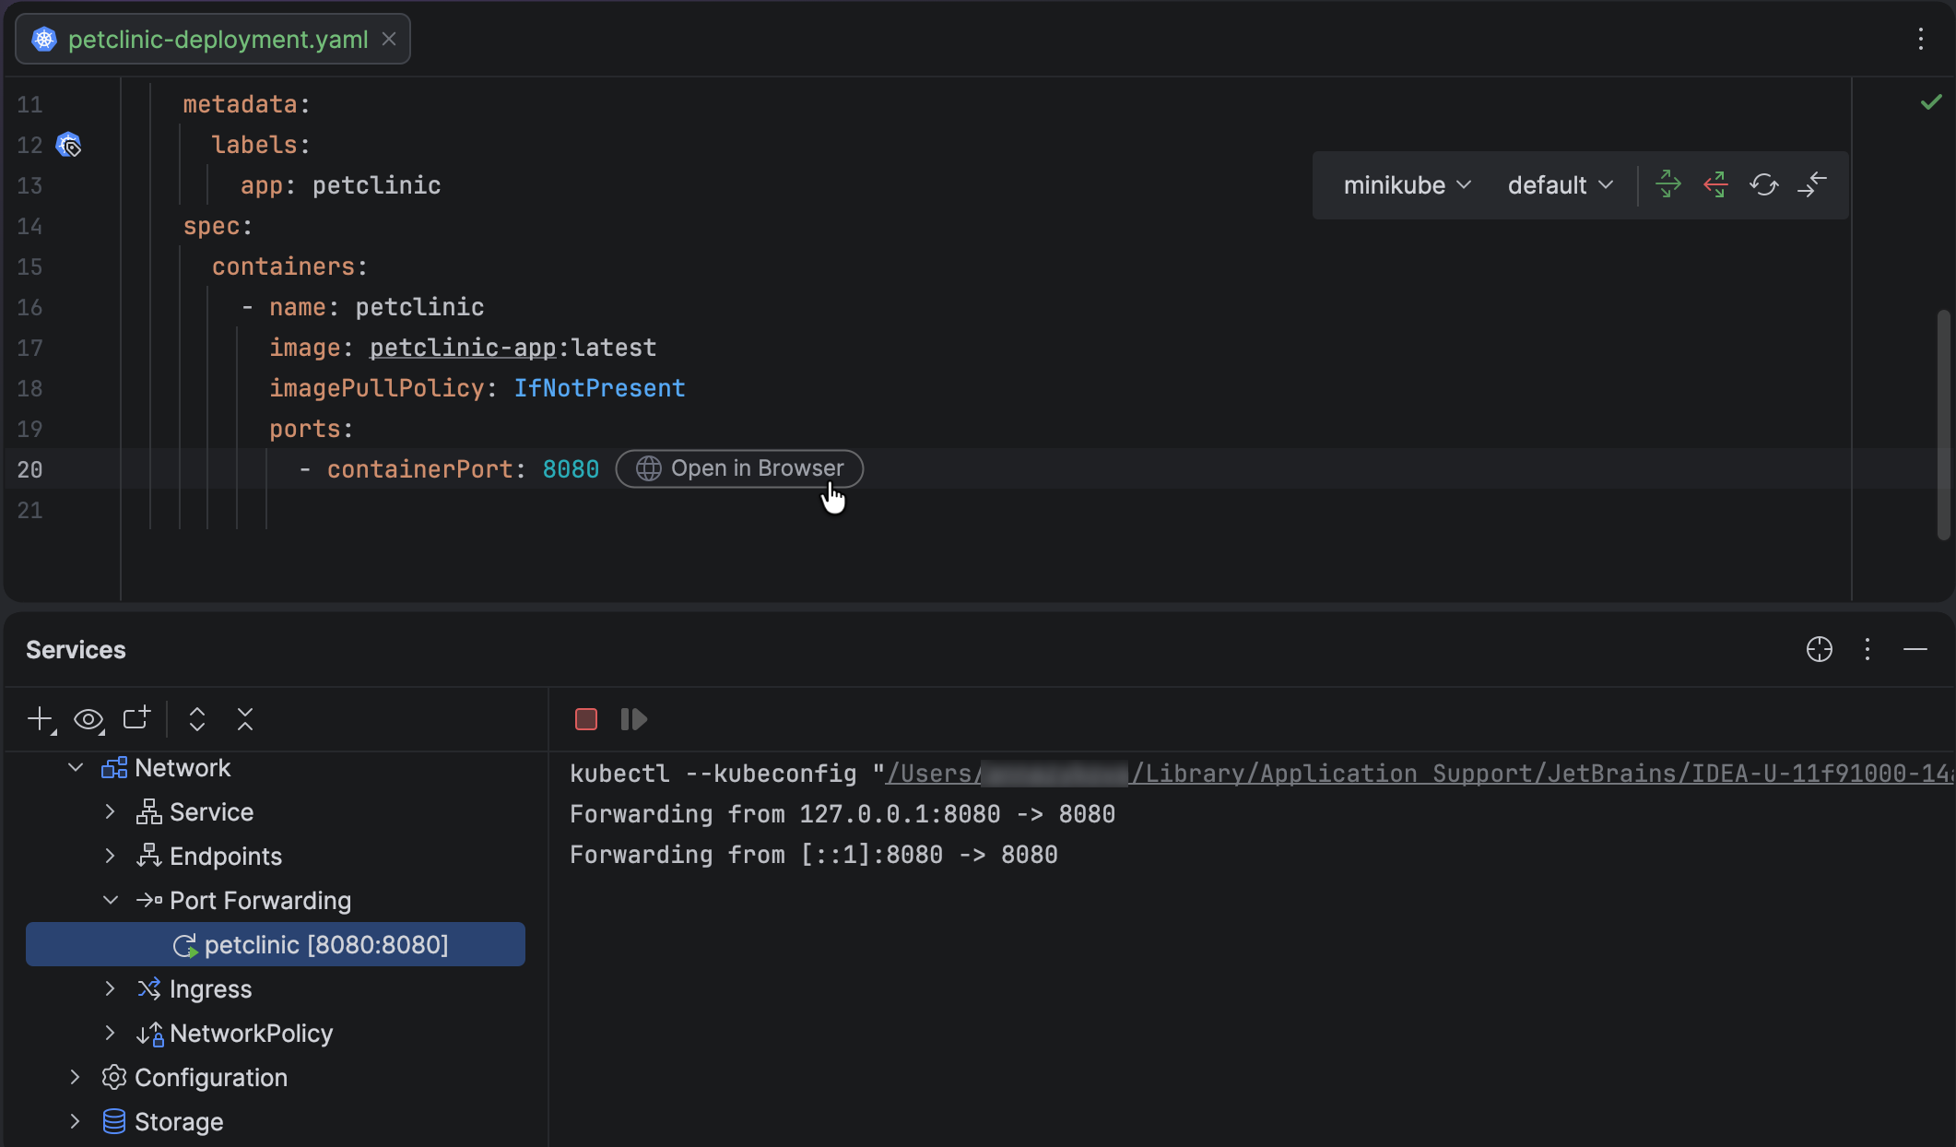Click the Network resource icon in tree
This screenshot has width=1956, height=1147.
114,767
